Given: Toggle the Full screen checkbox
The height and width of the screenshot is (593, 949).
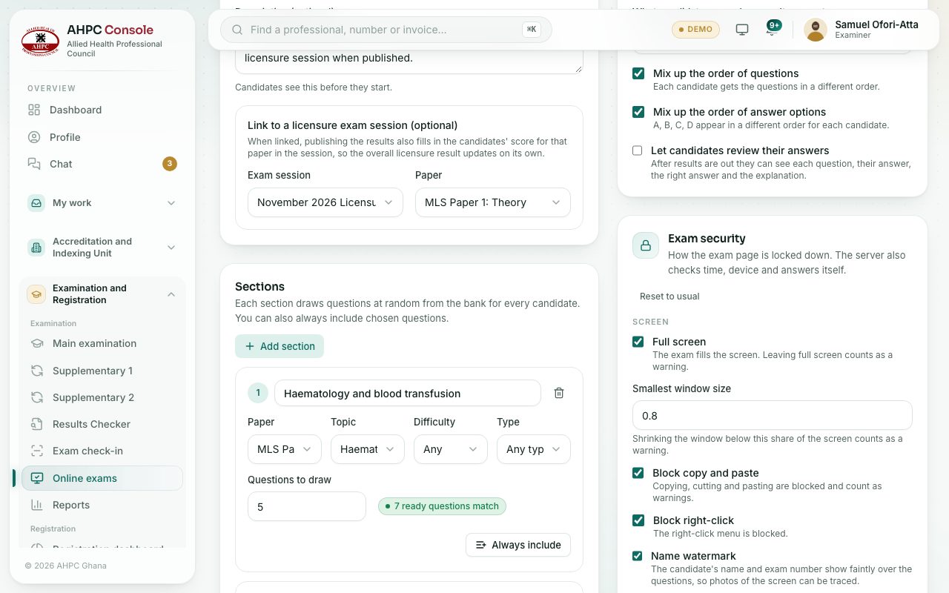Looking at the screenshot, I should (x=638, y=342).
